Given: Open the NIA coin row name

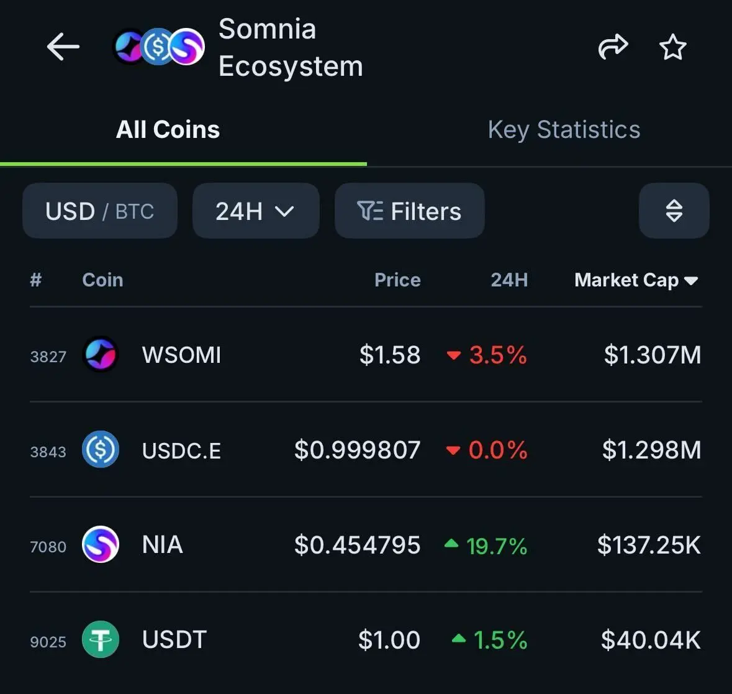Looking at the screenshot, I should pyautogui.click(x=163, y=544).
